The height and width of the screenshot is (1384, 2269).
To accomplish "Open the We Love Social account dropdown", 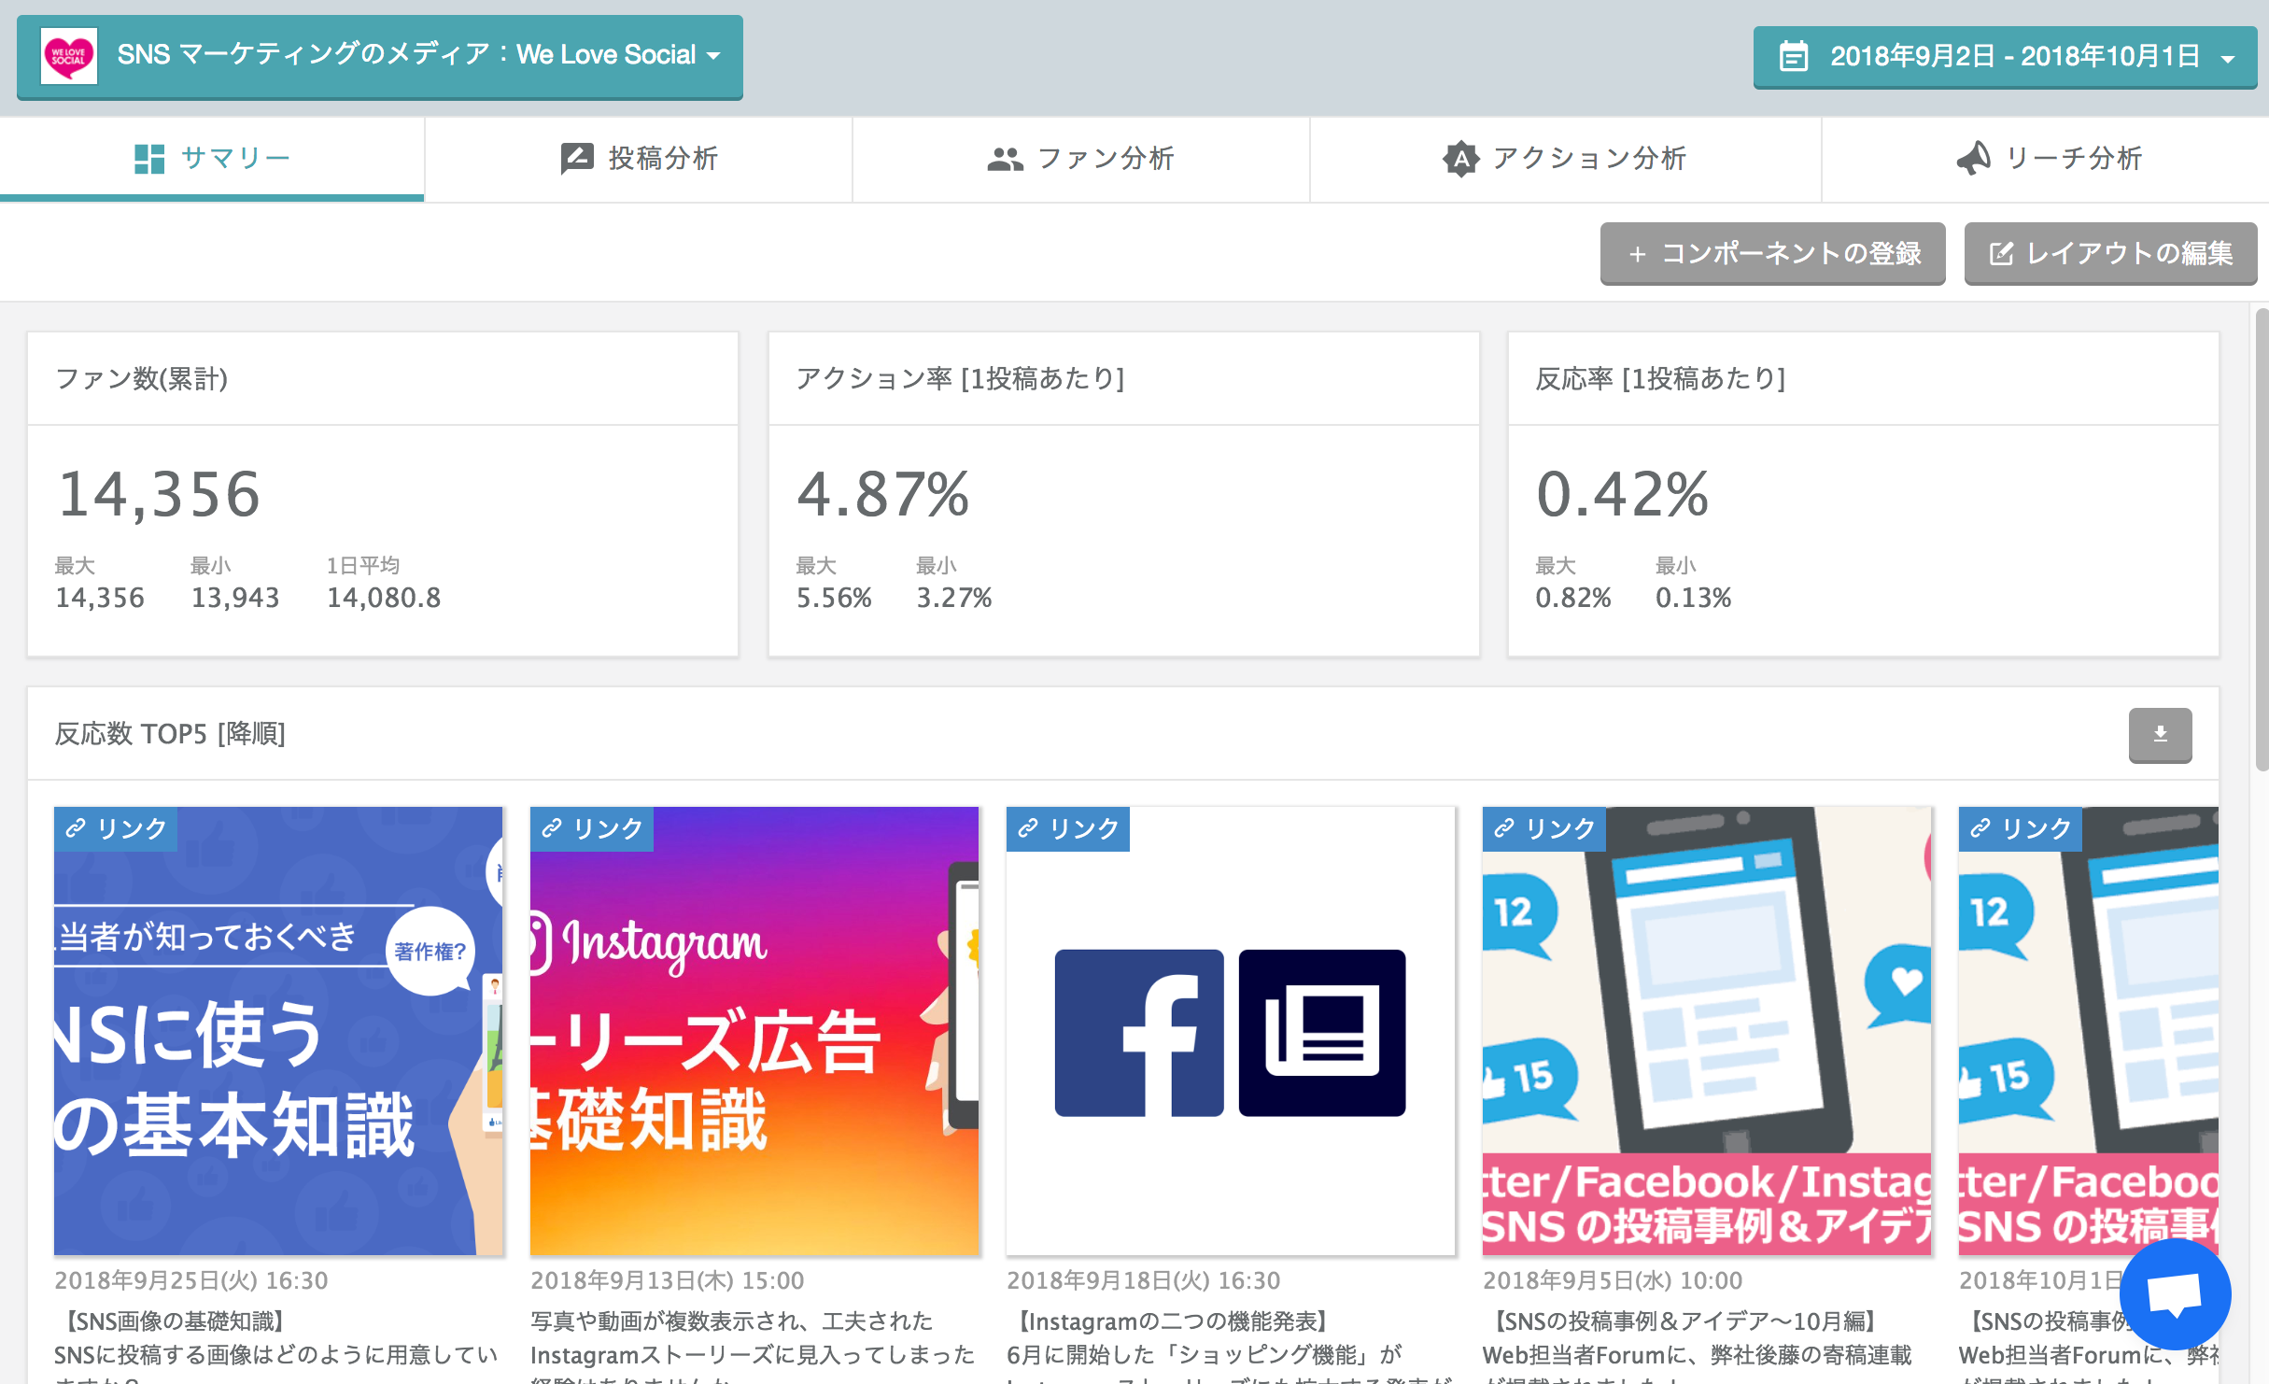I will (380, 57).
